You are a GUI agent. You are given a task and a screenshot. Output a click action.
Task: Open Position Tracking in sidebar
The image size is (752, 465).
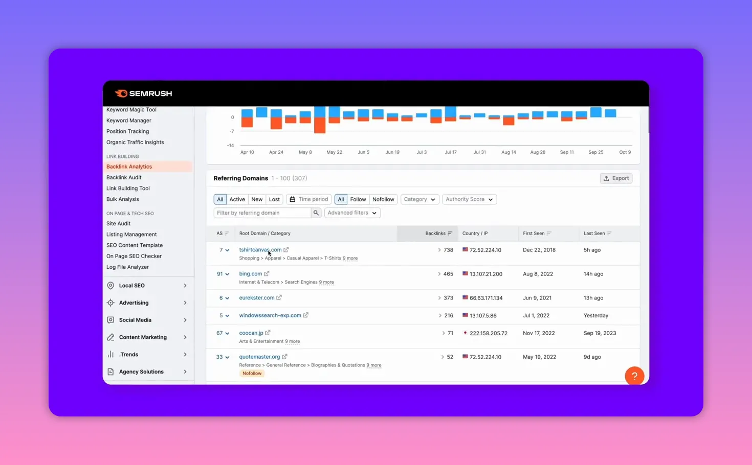tap(127, 131)
